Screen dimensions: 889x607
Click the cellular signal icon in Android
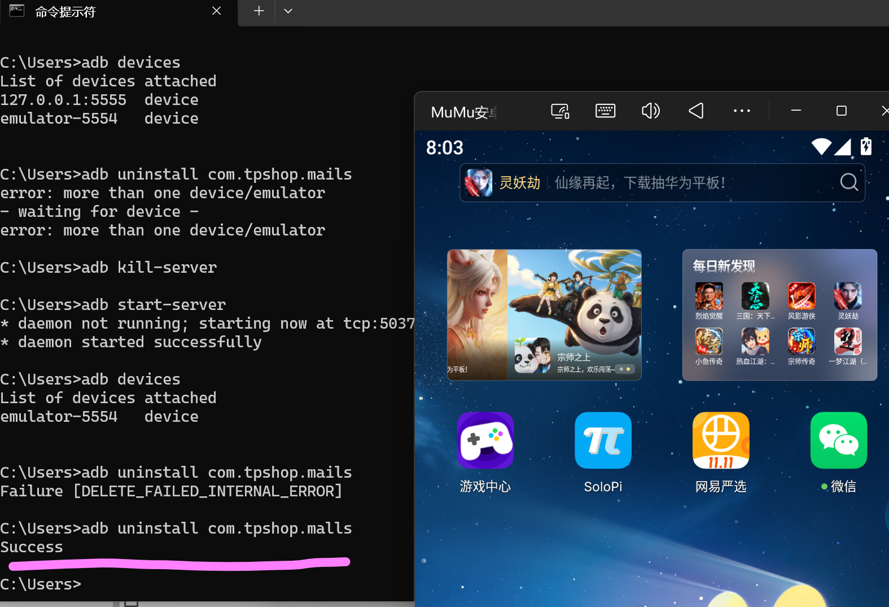[x=842, y=147]
